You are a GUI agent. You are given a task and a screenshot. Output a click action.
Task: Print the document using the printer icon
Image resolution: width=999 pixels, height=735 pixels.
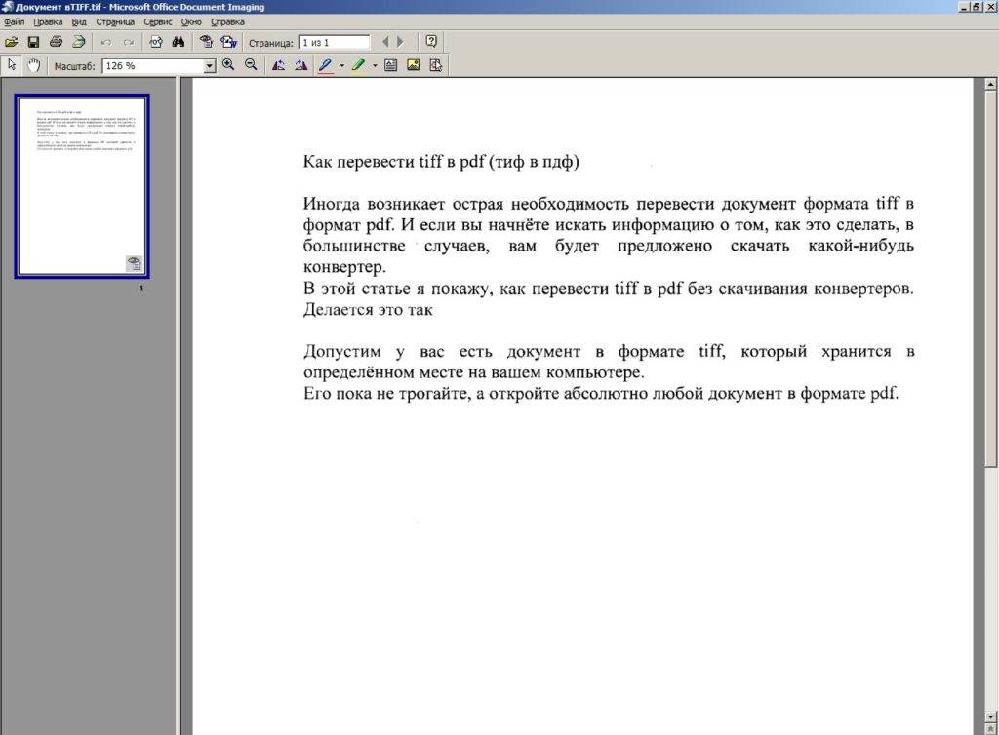click(56, 42)
